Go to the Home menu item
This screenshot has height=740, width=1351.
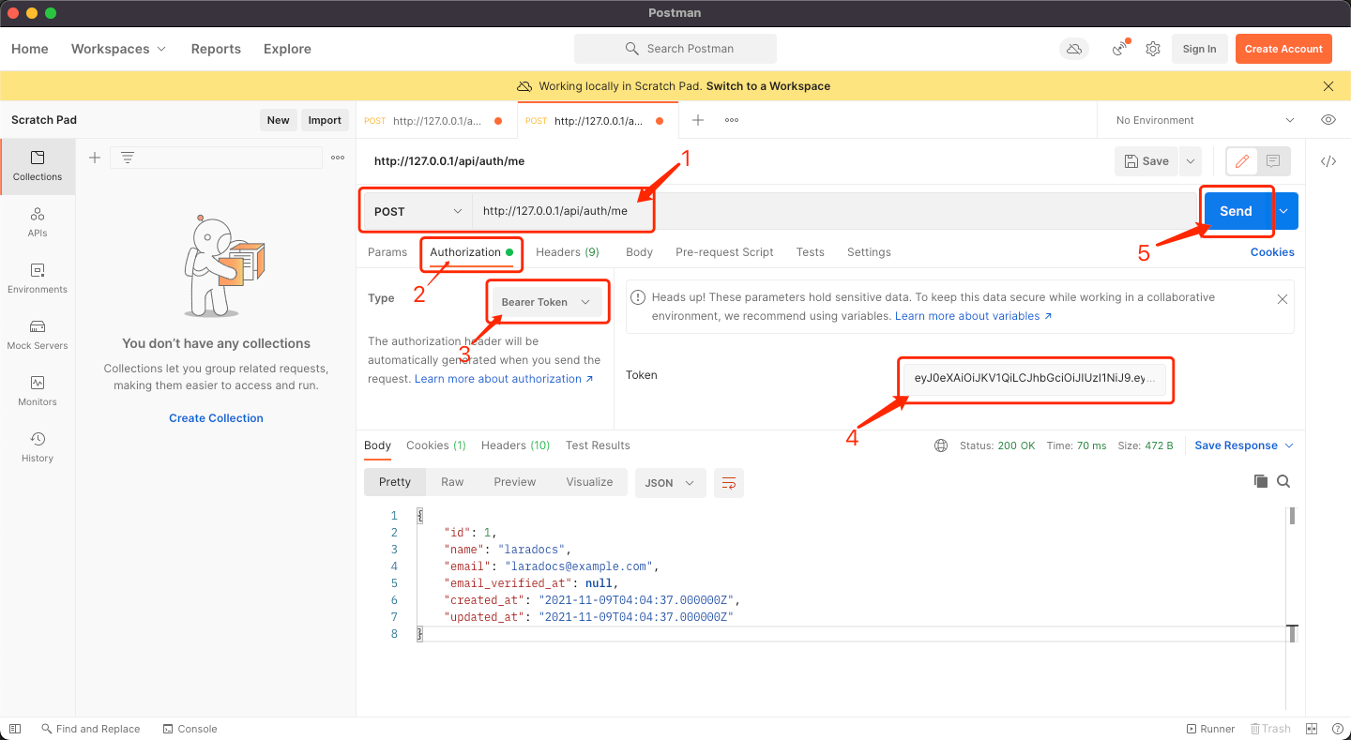tap(30, 49)
